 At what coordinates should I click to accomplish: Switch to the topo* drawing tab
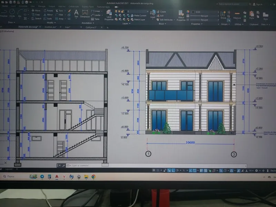tap(68, 27)
